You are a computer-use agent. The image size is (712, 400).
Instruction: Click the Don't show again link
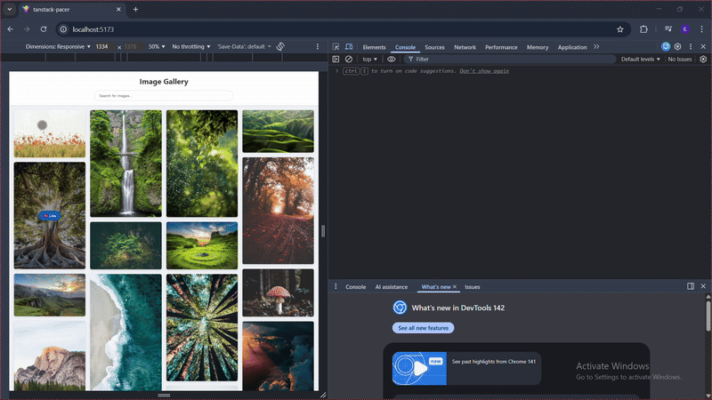484,70
